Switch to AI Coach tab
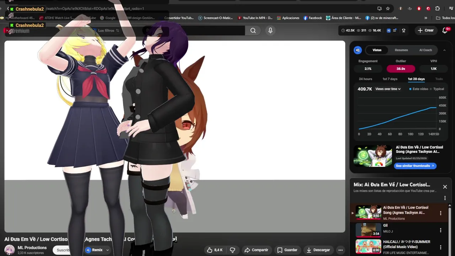This screenshot has height=256, width=455. 425,50
